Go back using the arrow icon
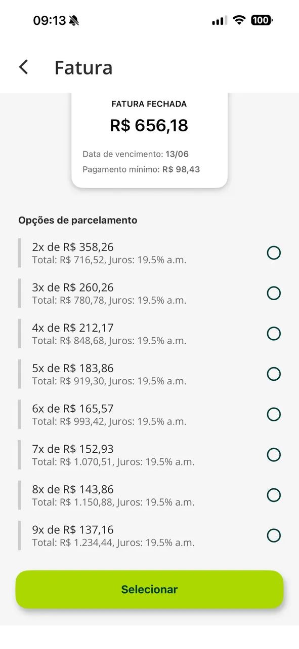 [23, 67]
